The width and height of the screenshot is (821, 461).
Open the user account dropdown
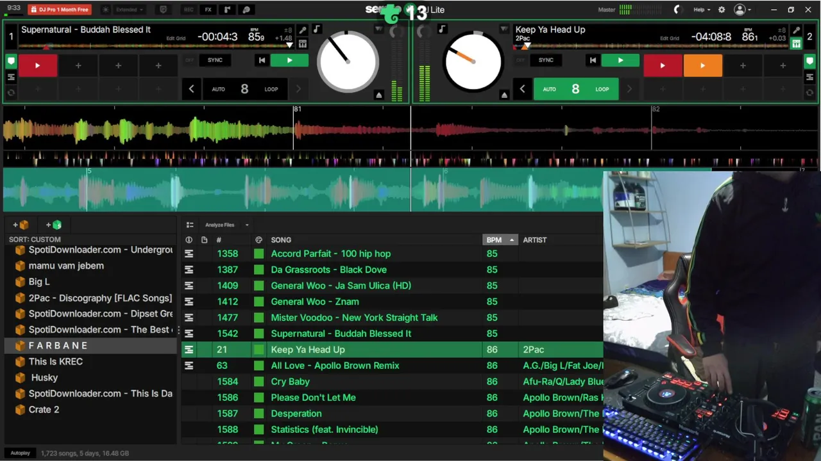point(743,10)
